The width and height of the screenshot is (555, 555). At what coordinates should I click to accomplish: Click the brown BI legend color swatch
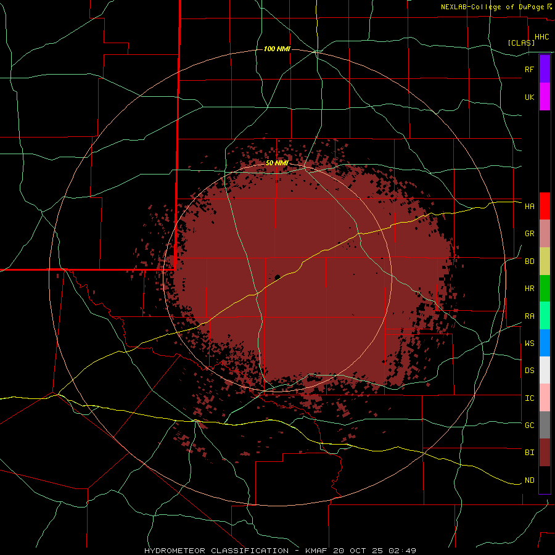545,453
